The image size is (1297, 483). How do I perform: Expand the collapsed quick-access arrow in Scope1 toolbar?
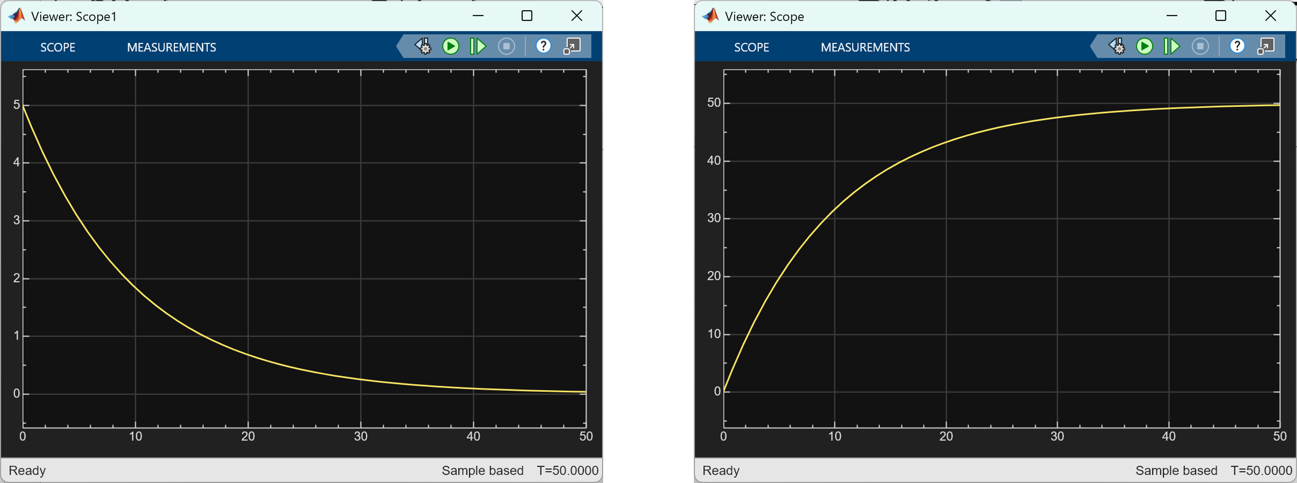pos(400,46)
